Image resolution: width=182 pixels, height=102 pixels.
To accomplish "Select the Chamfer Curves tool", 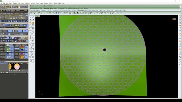I will coord(34,13).
